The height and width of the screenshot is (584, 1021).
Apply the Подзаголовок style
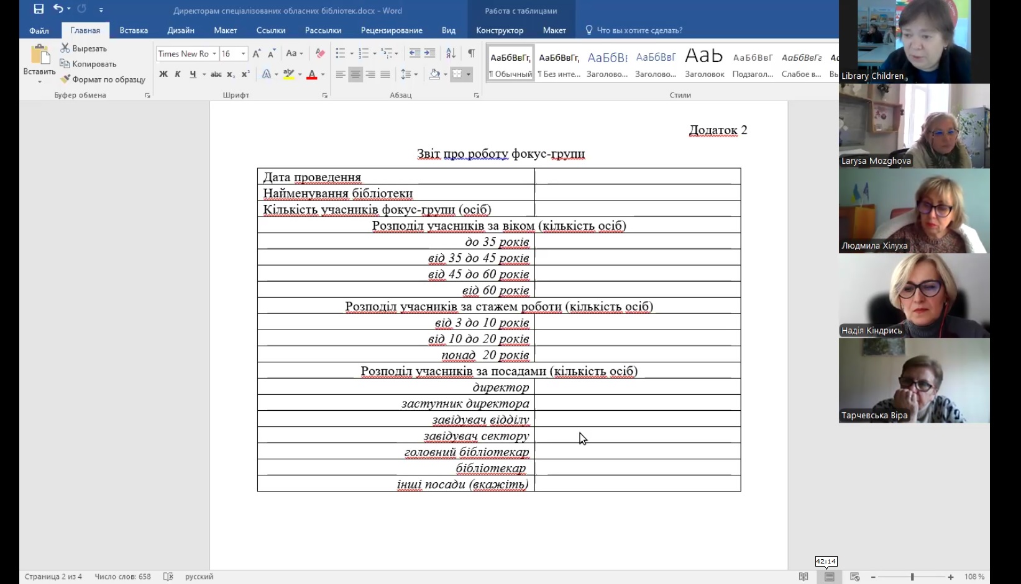pyautogui.click(x=753, y=63)
